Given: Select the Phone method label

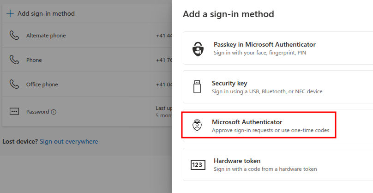Looking at the screenshot, I should click(x=34, y=60).
